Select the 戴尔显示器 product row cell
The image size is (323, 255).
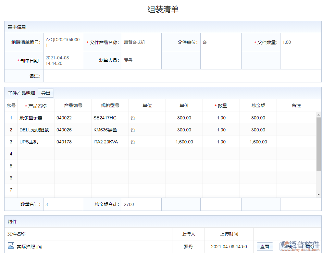click(x=36, y=118)
